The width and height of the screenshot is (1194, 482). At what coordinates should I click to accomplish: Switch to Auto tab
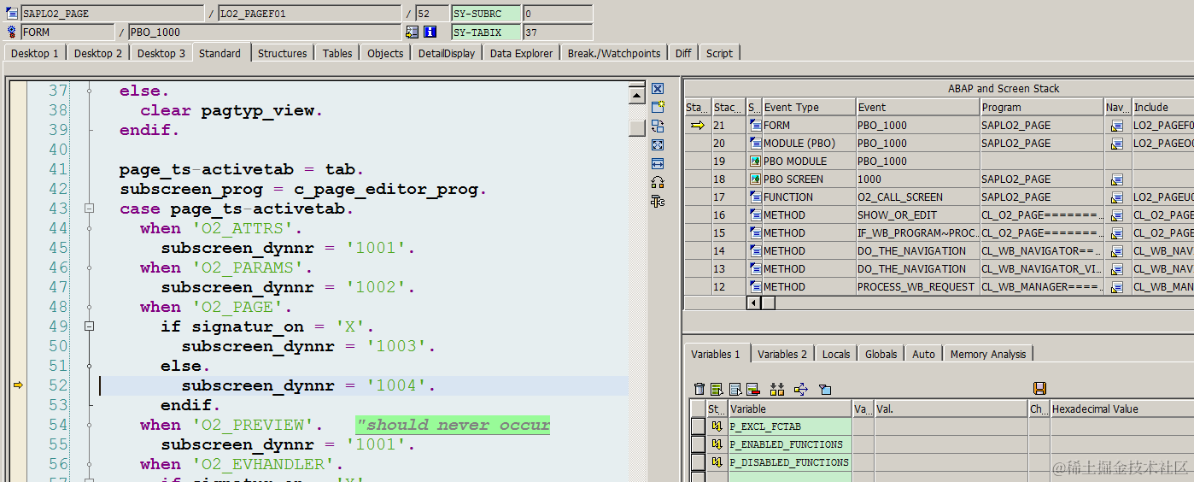924,354
